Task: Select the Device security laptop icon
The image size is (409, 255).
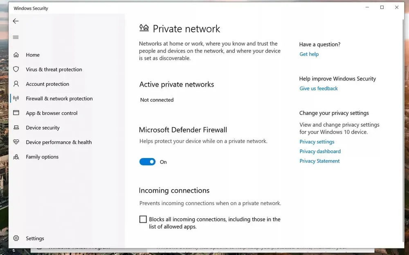Action: pos(16,127)
